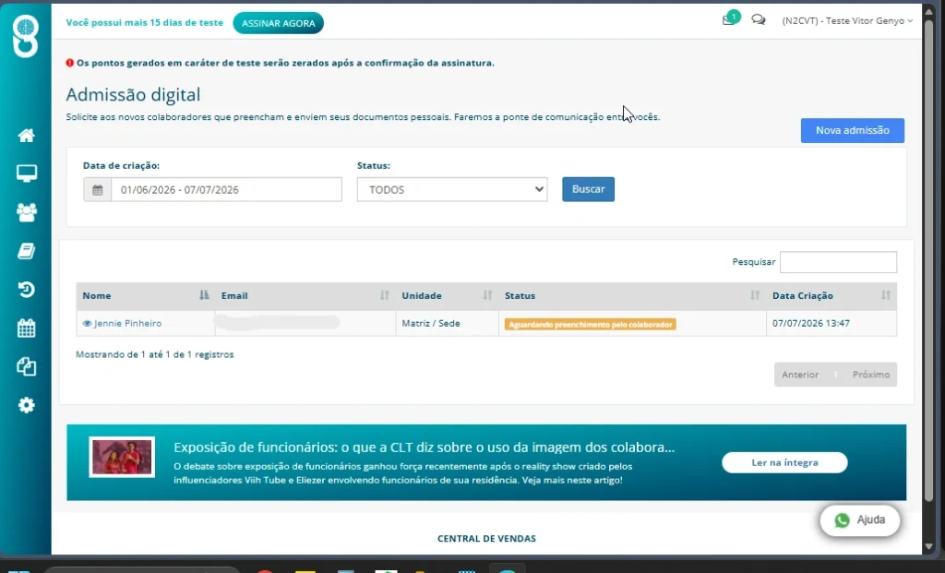Screen dimensions: 945x573
Task: Open the documents copy icon
Action: (26, 366)
